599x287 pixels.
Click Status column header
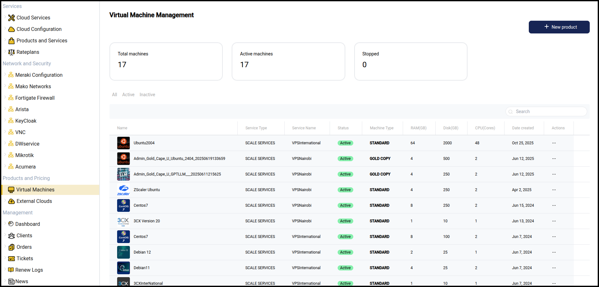(x=343, y=128)
